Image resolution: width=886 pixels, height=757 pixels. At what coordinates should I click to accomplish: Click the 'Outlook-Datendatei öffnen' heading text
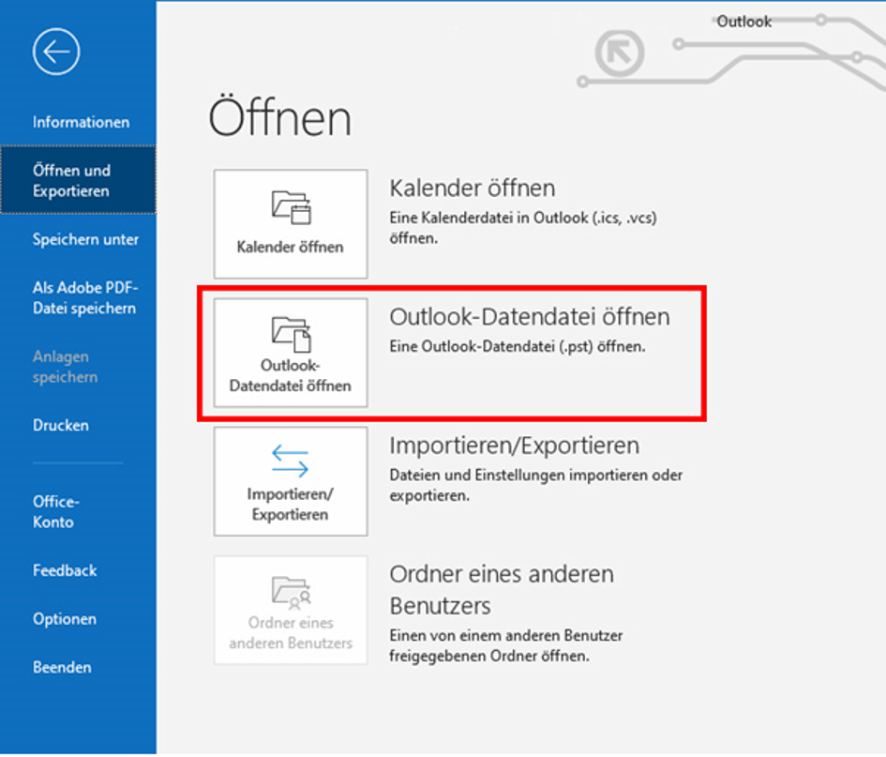coord(530,317)
